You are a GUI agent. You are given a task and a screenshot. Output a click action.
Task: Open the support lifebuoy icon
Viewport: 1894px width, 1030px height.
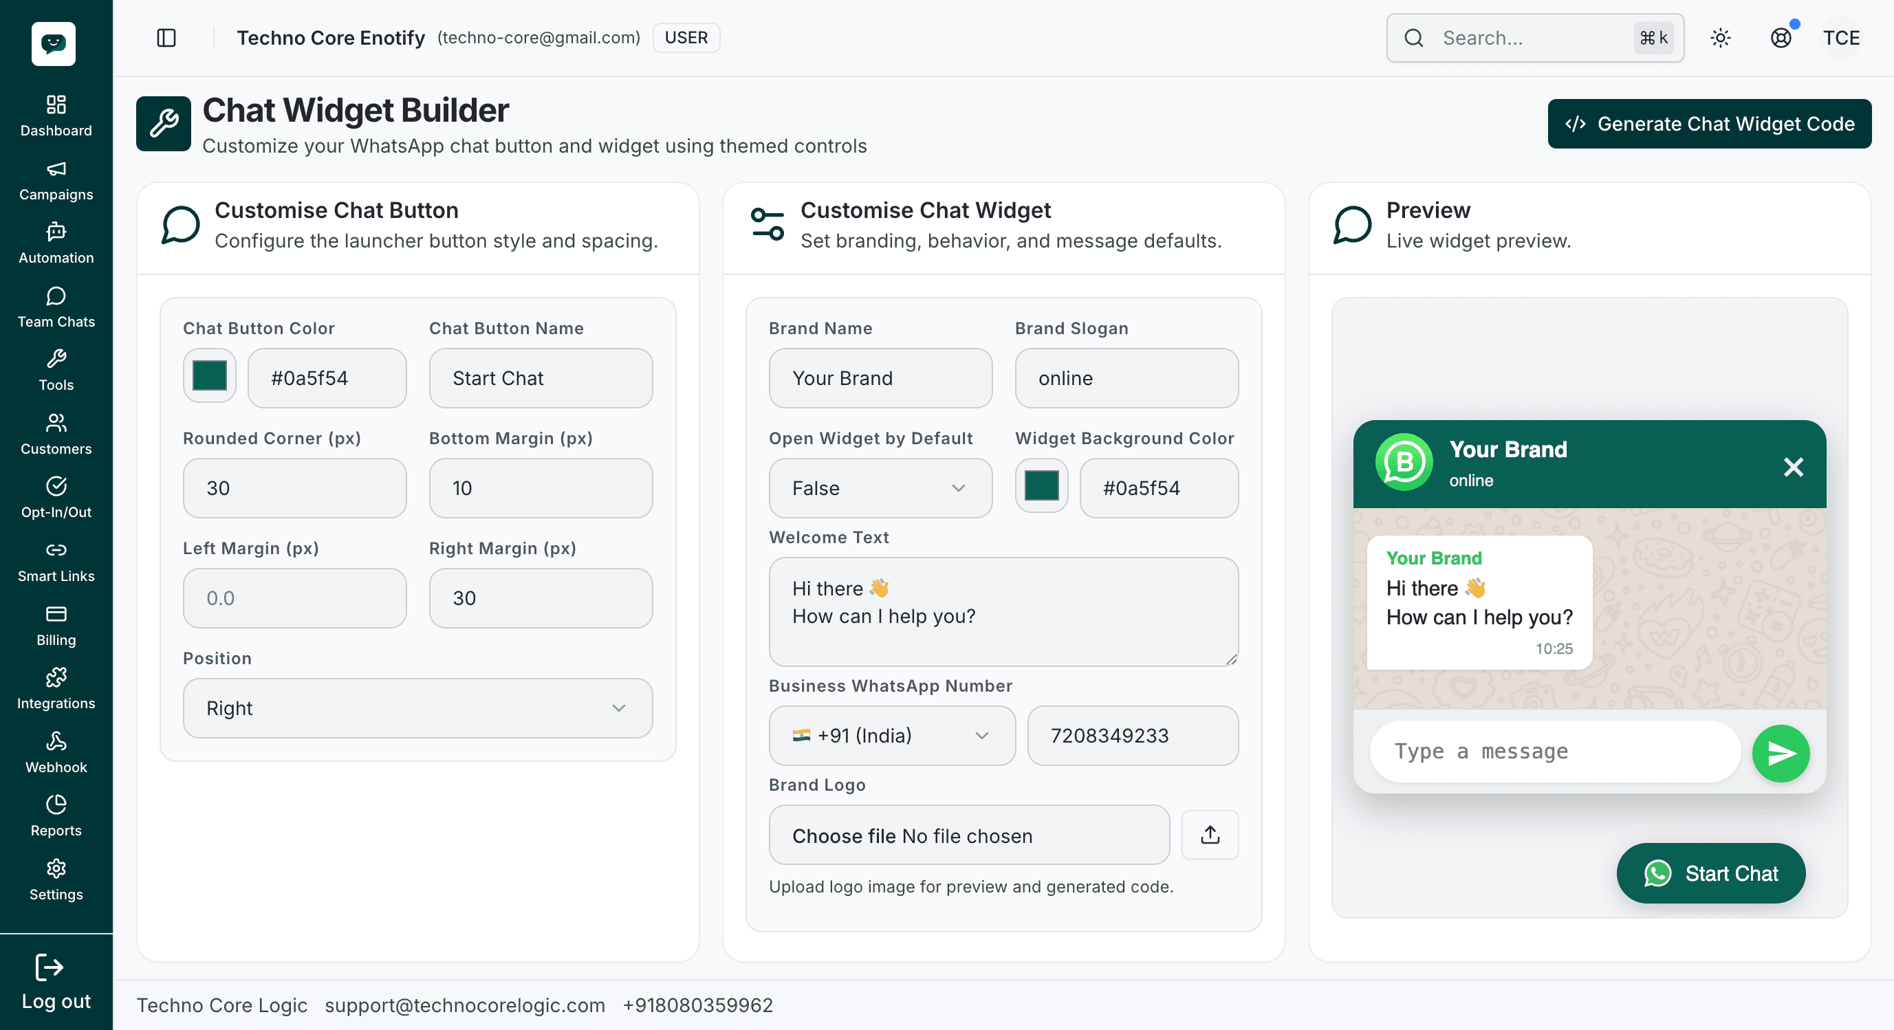pos(1781,38)
